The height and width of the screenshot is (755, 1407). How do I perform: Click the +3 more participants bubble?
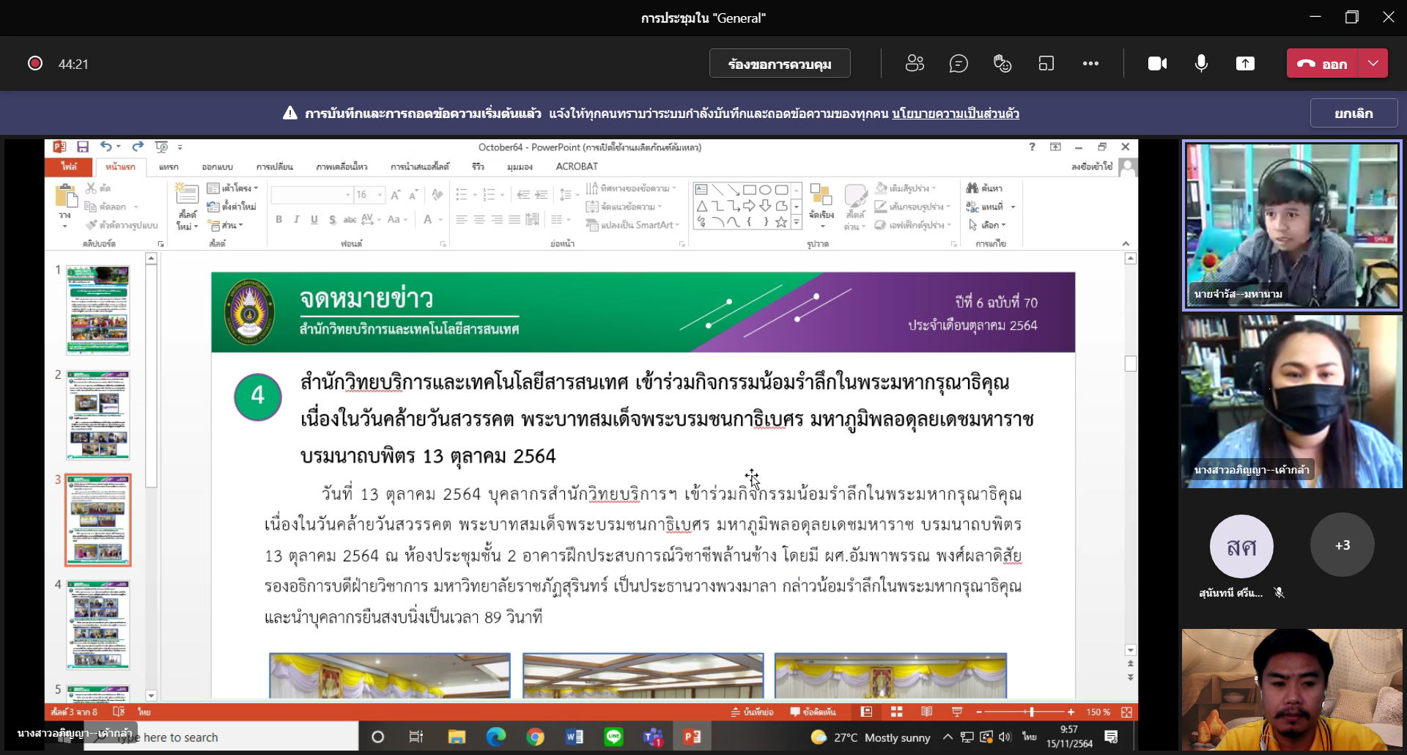(1342, 545)
